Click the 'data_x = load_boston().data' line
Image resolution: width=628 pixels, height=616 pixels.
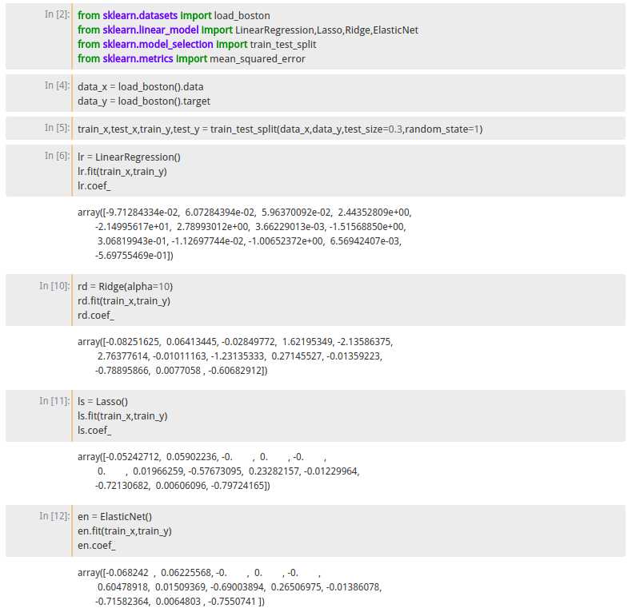pos(141,87)
